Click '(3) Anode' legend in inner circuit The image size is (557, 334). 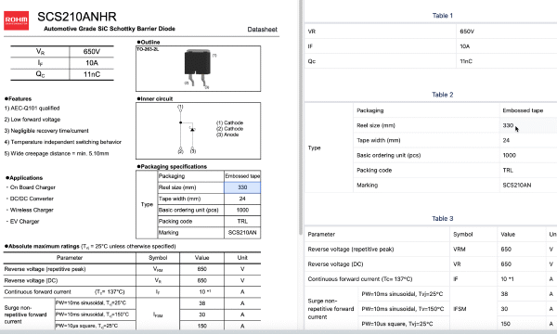pos(227,135)
